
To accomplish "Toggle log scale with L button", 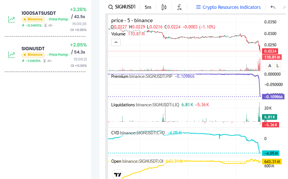I will 278,66.
